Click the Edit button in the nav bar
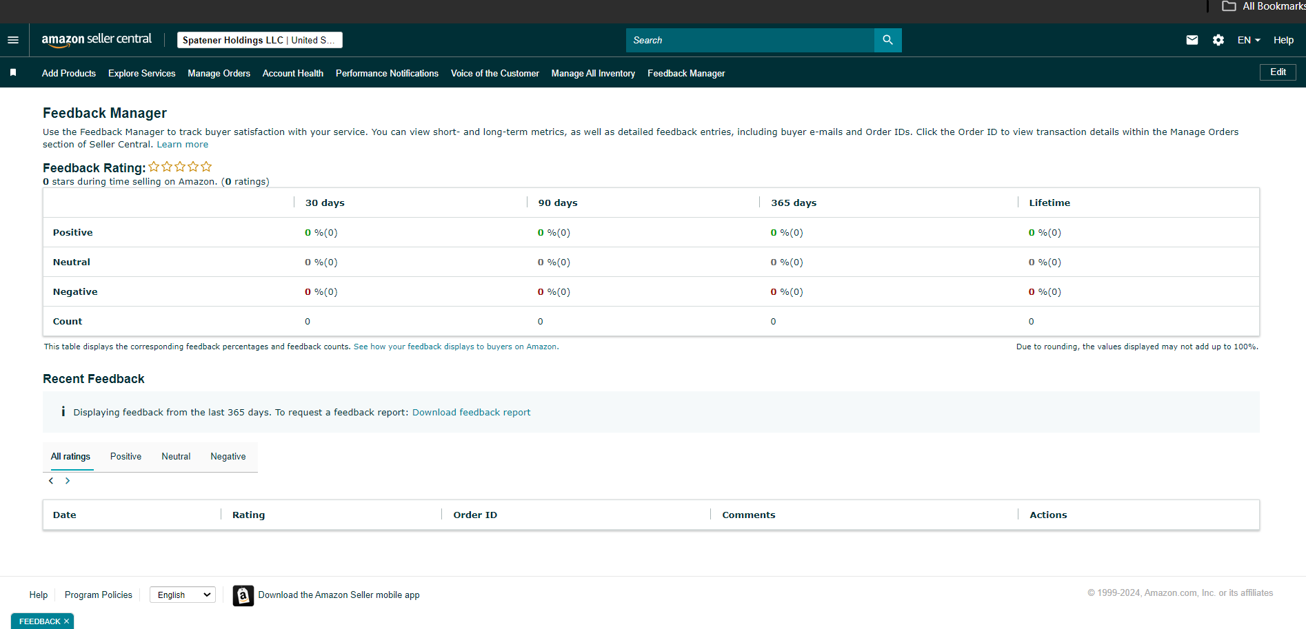 (x=1278, y=72)
